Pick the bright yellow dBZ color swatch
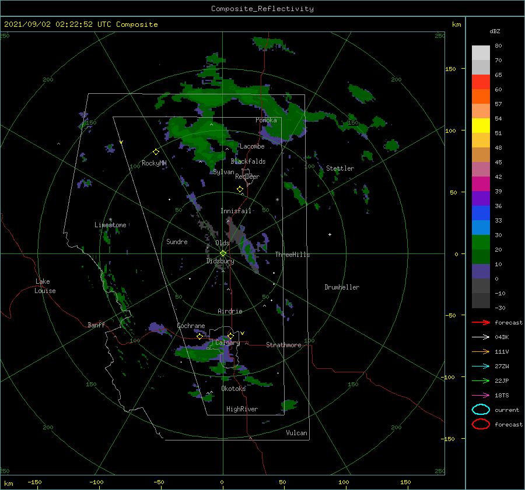525x490 pixels. tap(481, 126)
